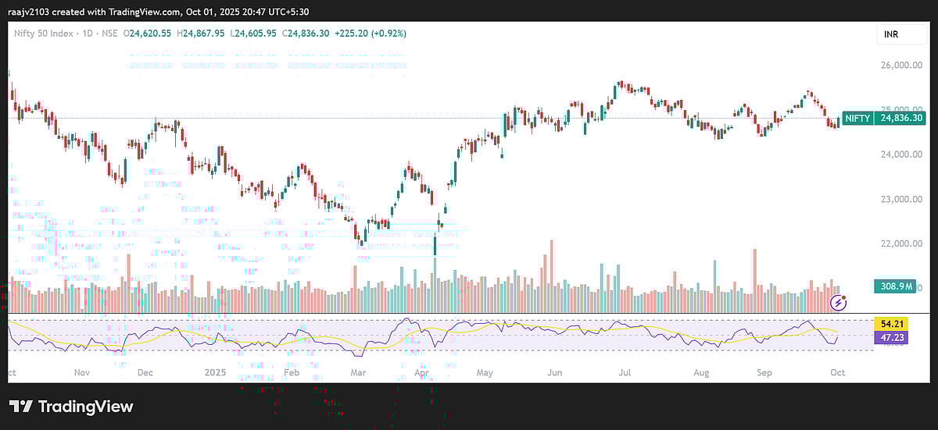Click the +225.20 (+0.92%) change value
Image resolution: width=938 pixels, height=430 pixels.
tap(371, 34)
